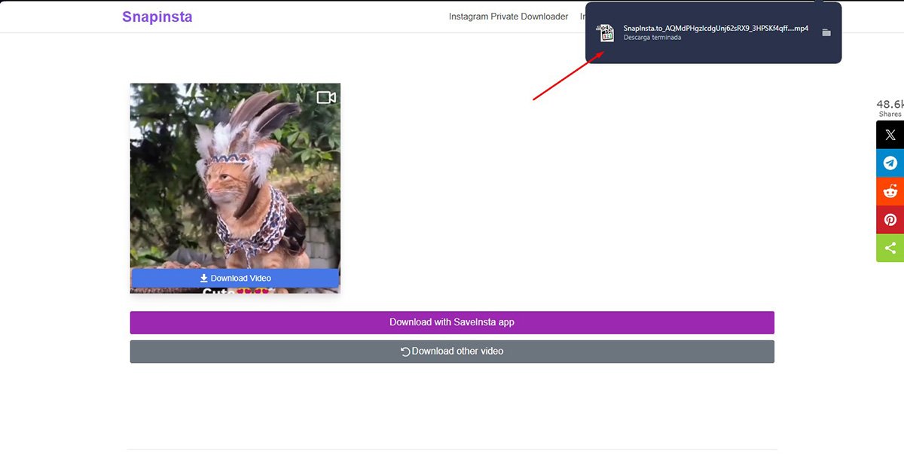Click the video camera icon on the cat thumbnail
The width and height of the screenshot is (904, 460).
click(325, 97)
